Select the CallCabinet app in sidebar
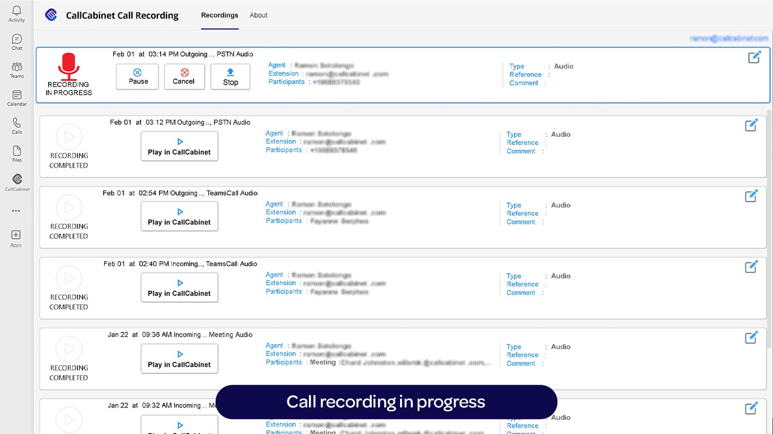This screenshot has height=434, width=773. point(17,183)
